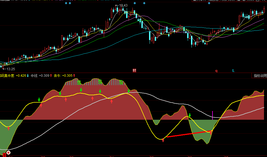
Task: Click the red 财 financial event marker
Action: [134, 70]
